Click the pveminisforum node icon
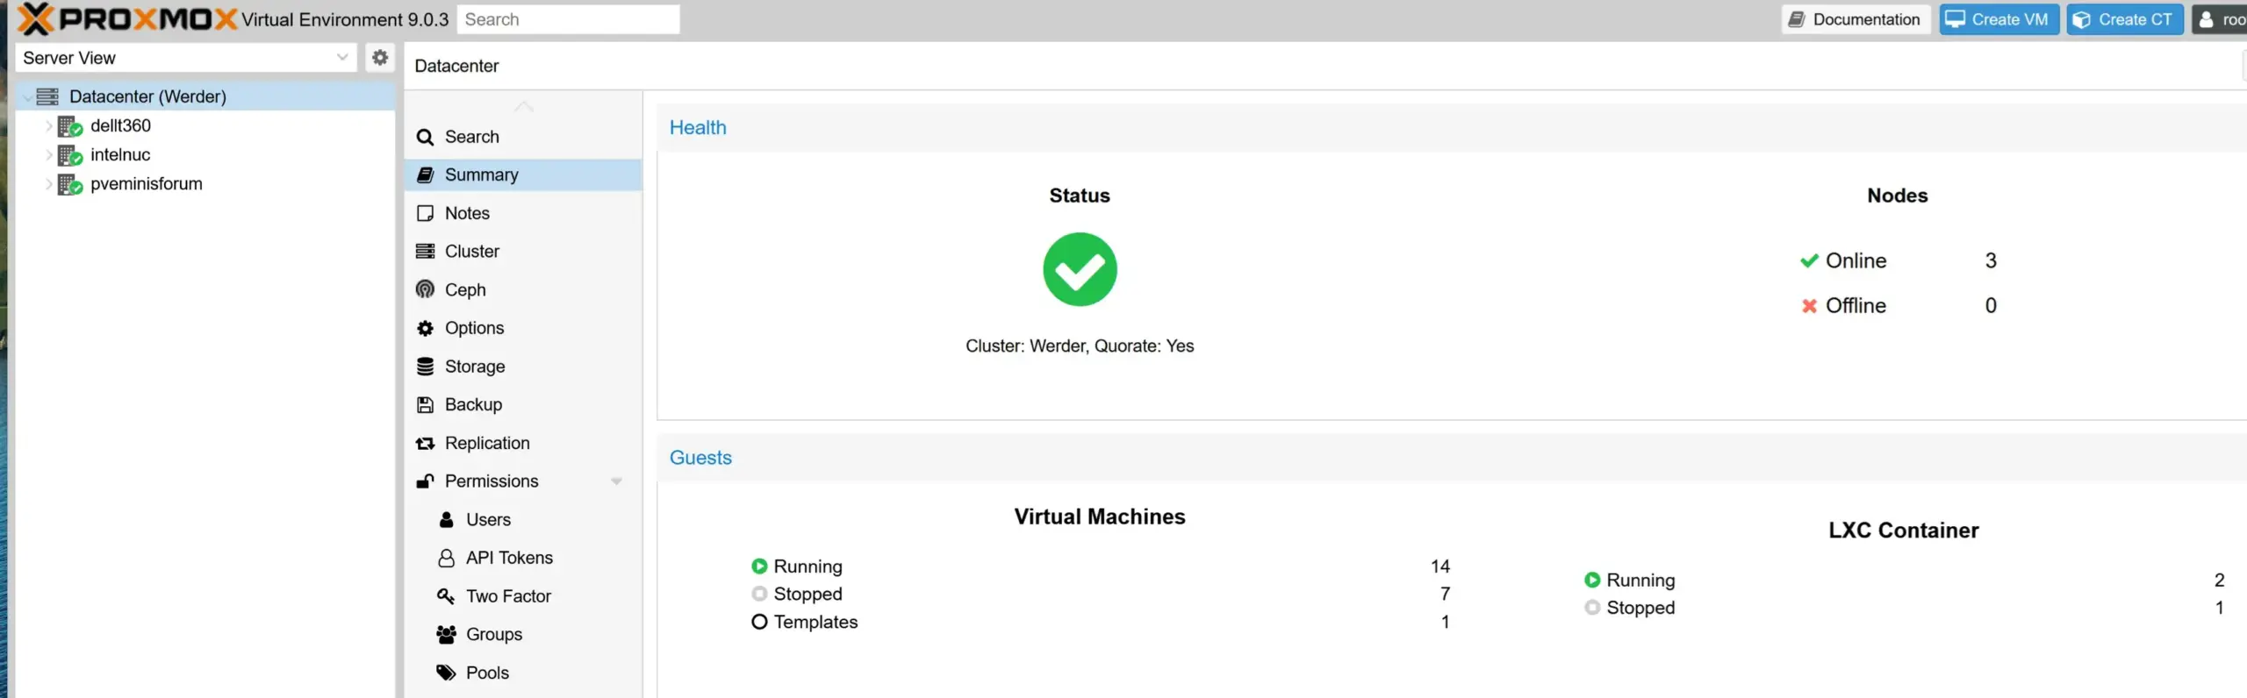2247x698 pixels. point(69,184)
